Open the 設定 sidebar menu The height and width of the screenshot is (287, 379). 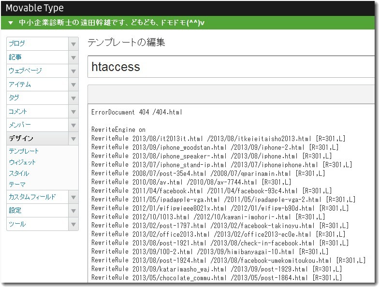pos(38,211)
